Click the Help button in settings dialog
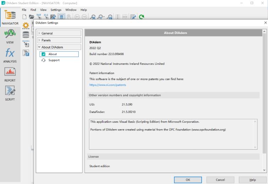The height and width of the screenshot is (184, 268). pyautogui.click(x=253, y=180)
